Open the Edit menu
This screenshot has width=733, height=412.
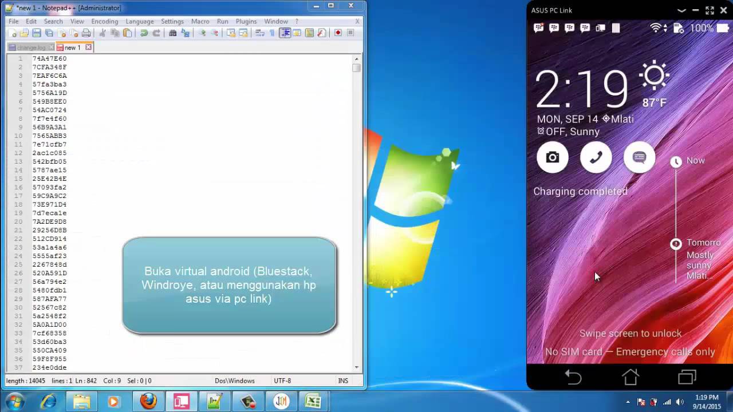(31, 21)
